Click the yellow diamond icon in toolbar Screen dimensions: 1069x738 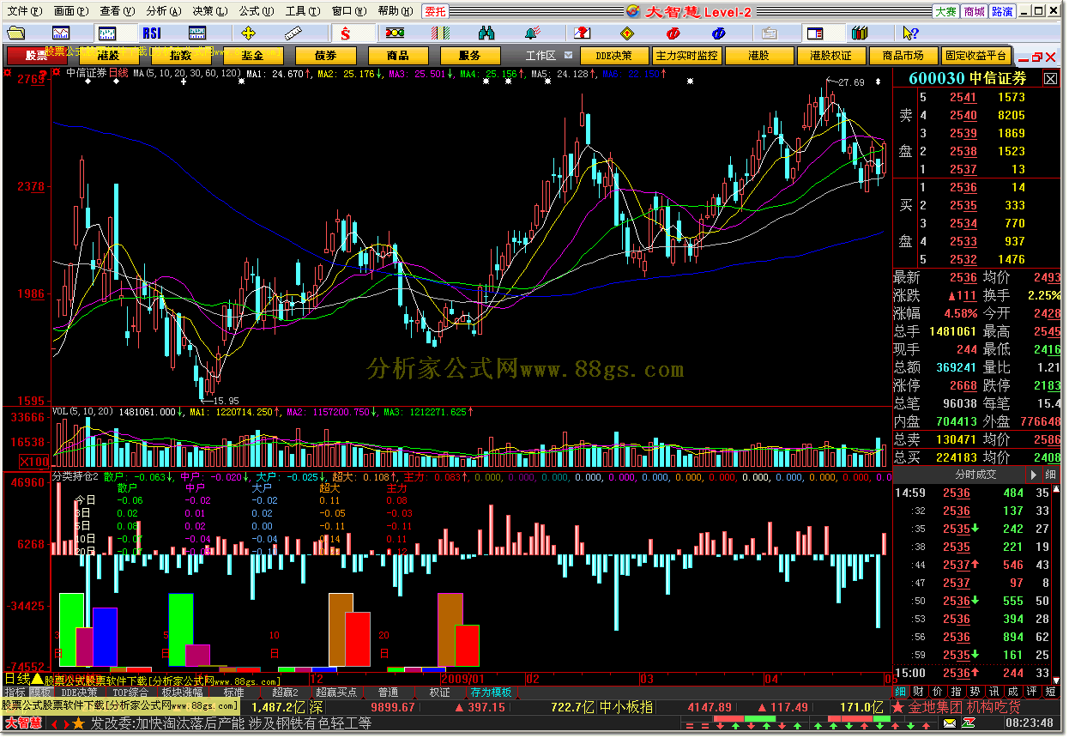[627, 33]
